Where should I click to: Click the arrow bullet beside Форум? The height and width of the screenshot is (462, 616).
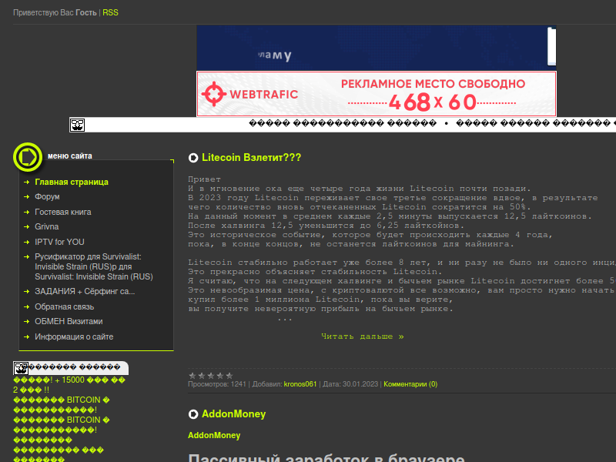pos(27,197)
